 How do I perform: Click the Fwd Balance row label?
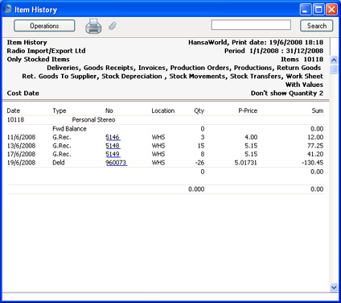[x=69, y=129]
